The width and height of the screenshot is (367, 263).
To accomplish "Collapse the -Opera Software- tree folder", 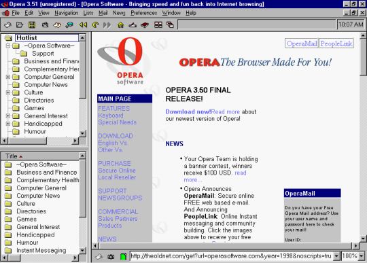I will (8, 46).
